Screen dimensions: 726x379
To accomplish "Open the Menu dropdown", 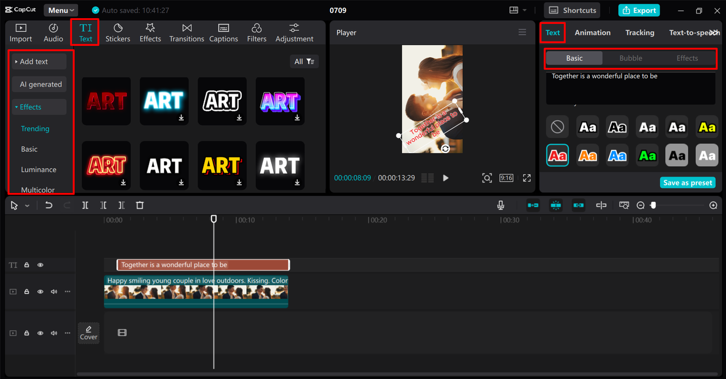I will tap(61, 10).
